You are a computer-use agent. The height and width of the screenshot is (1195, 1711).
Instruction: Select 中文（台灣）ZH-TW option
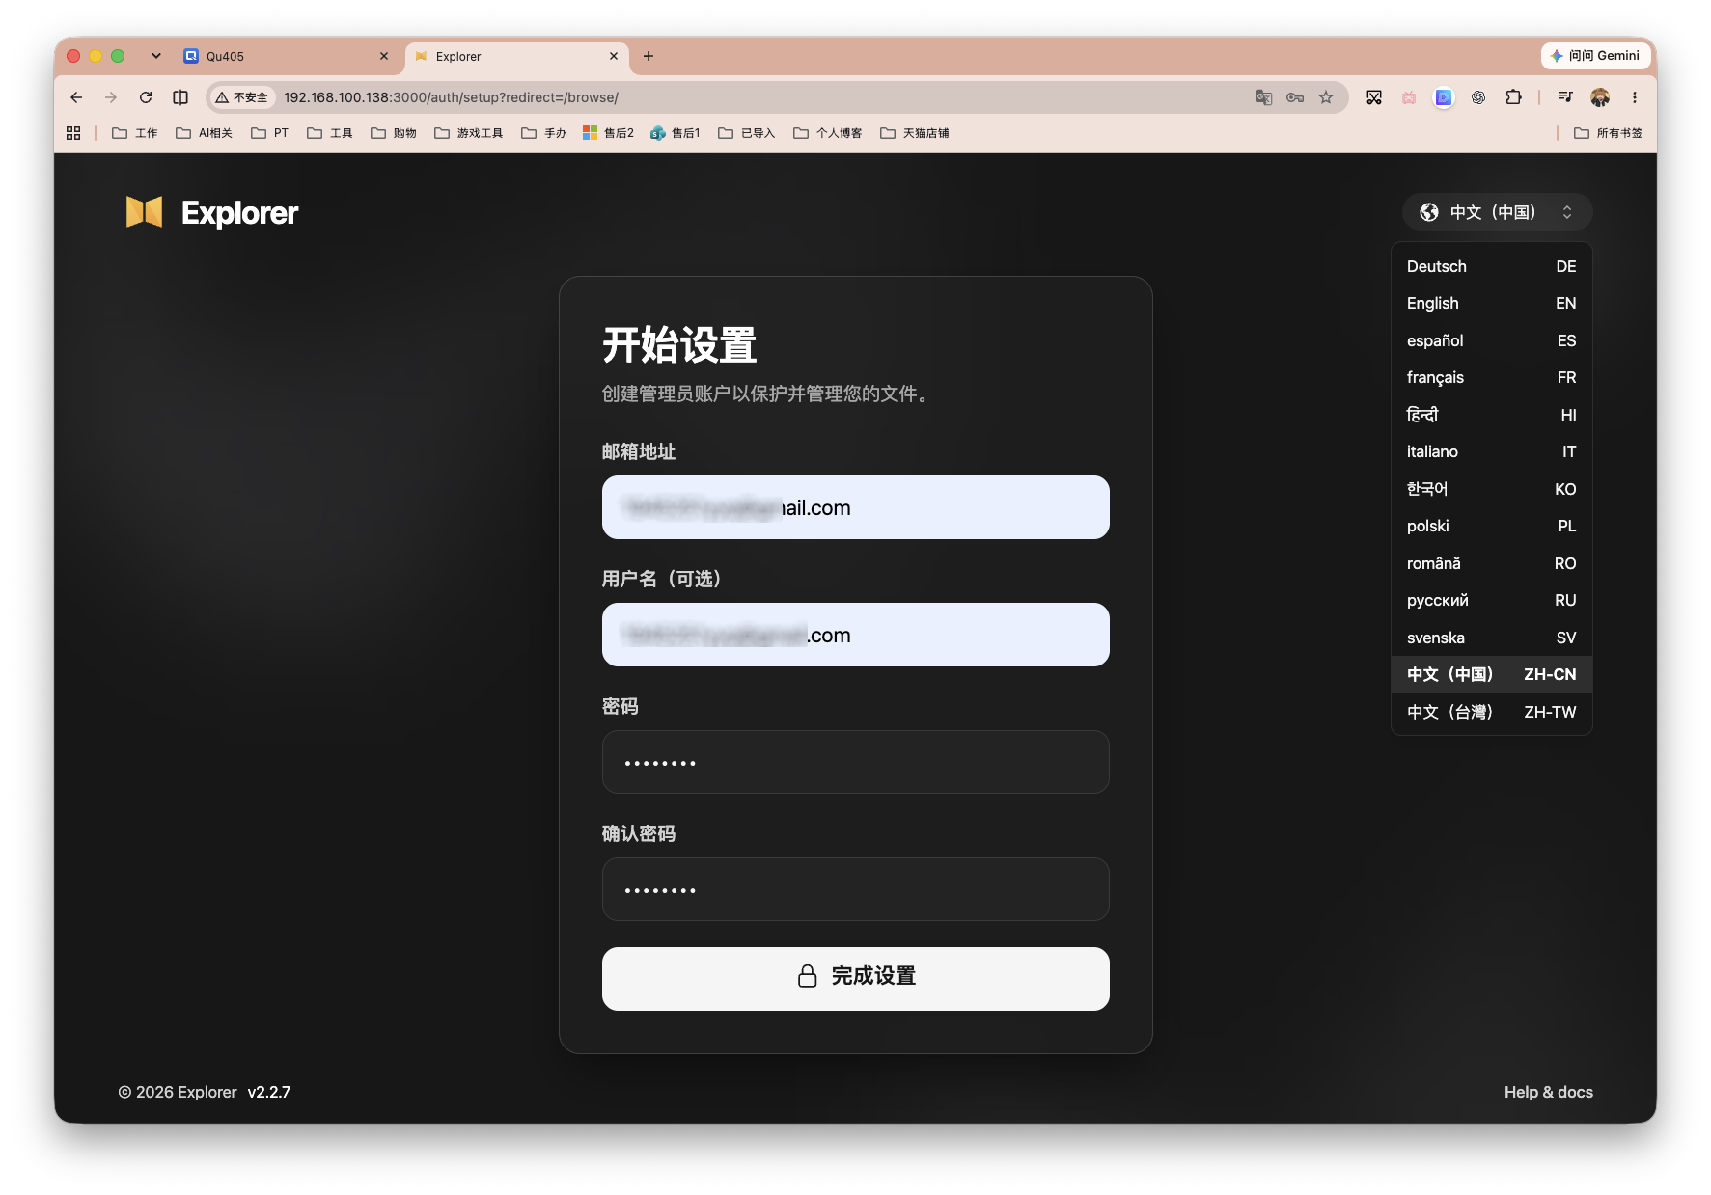(x=1491, y=712)
